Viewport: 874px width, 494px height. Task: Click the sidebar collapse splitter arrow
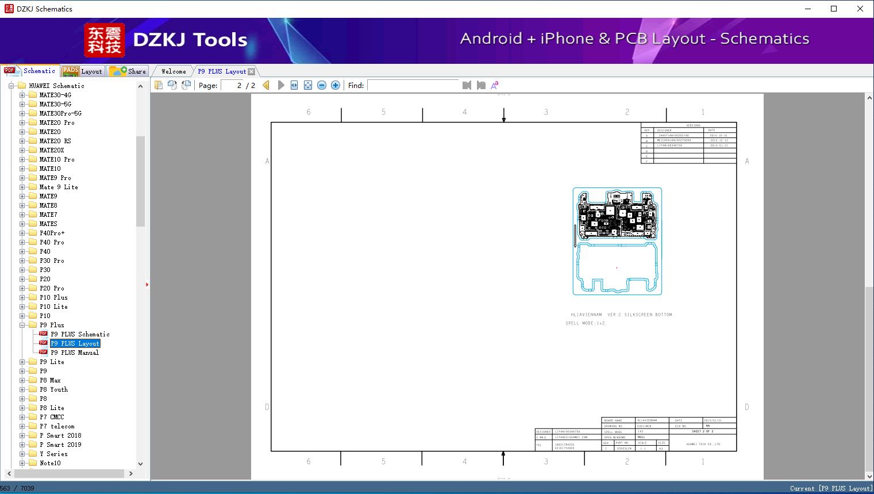point(147,285)
